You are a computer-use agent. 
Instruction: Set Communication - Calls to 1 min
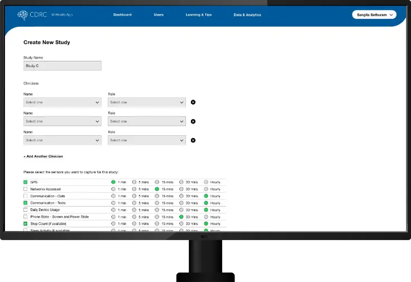113,196
